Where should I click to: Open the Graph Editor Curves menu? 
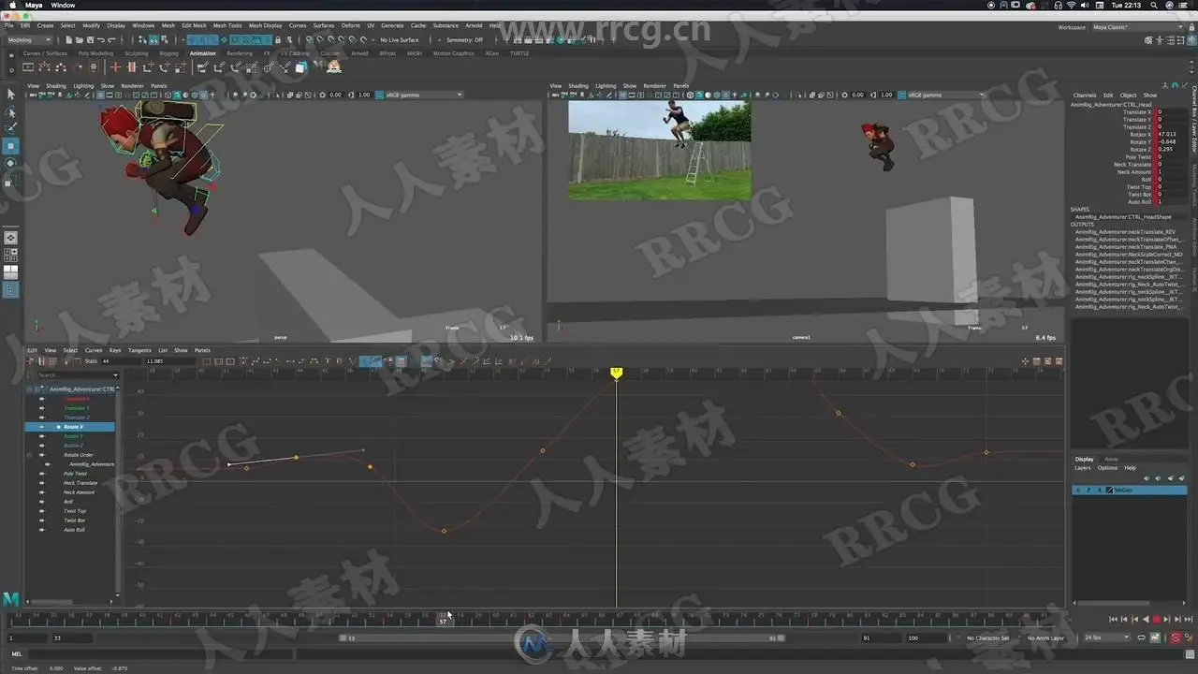[x=94, y=350]
